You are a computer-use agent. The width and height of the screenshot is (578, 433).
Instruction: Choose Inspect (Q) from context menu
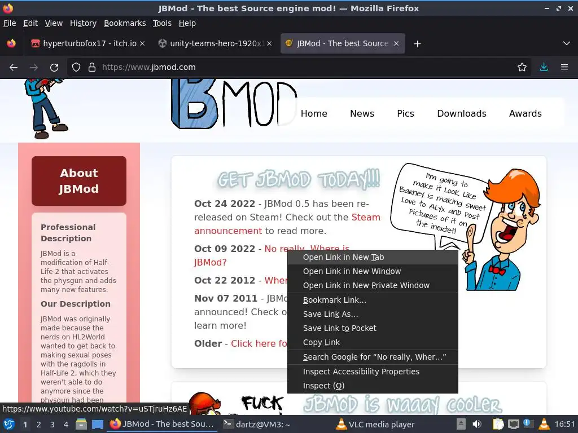click(373, 386)
